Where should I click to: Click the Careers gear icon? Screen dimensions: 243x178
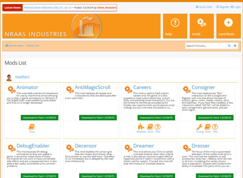128,89
